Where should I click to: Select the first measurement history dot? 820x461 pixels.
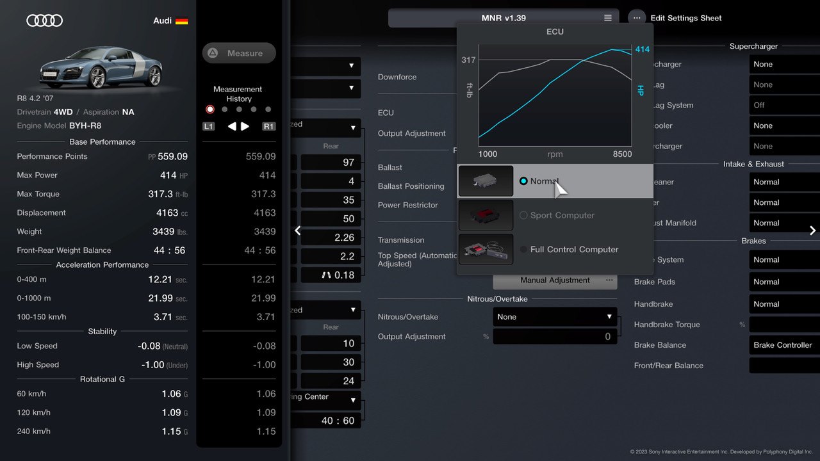click(x=209, y=109)
